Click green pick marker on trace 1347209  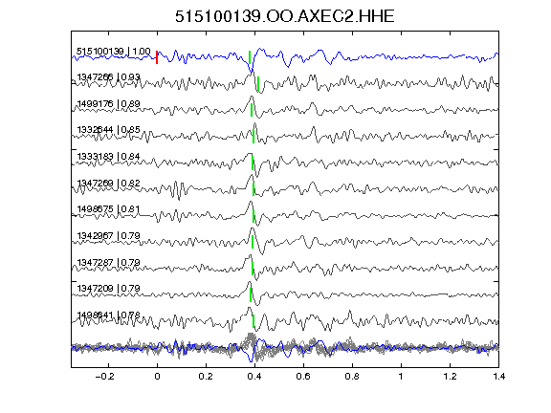(251, 294)
